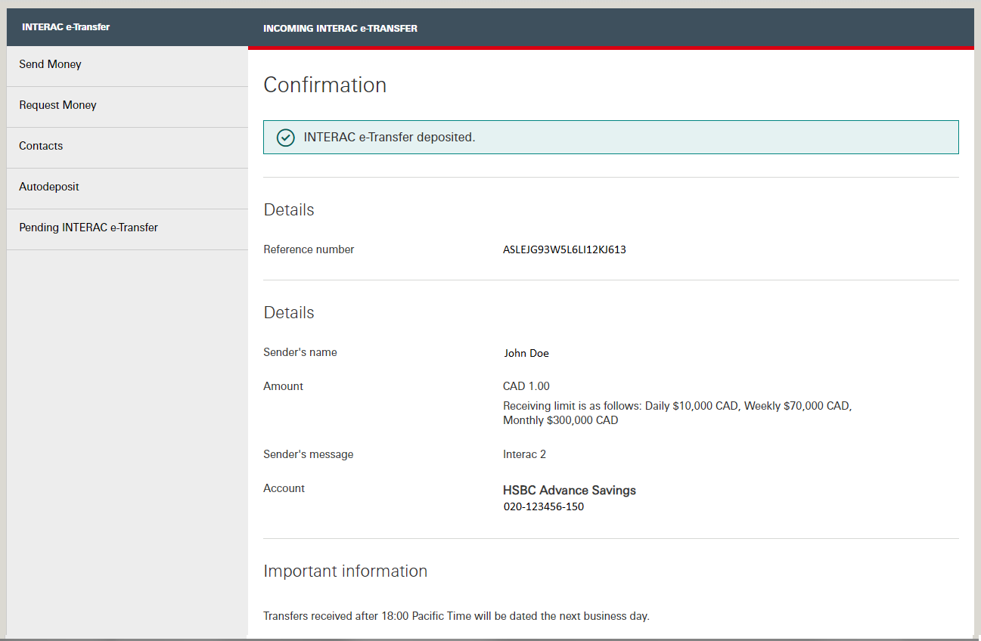
Task: Click the Sender's message label
Action: click(x=309, y=454)
